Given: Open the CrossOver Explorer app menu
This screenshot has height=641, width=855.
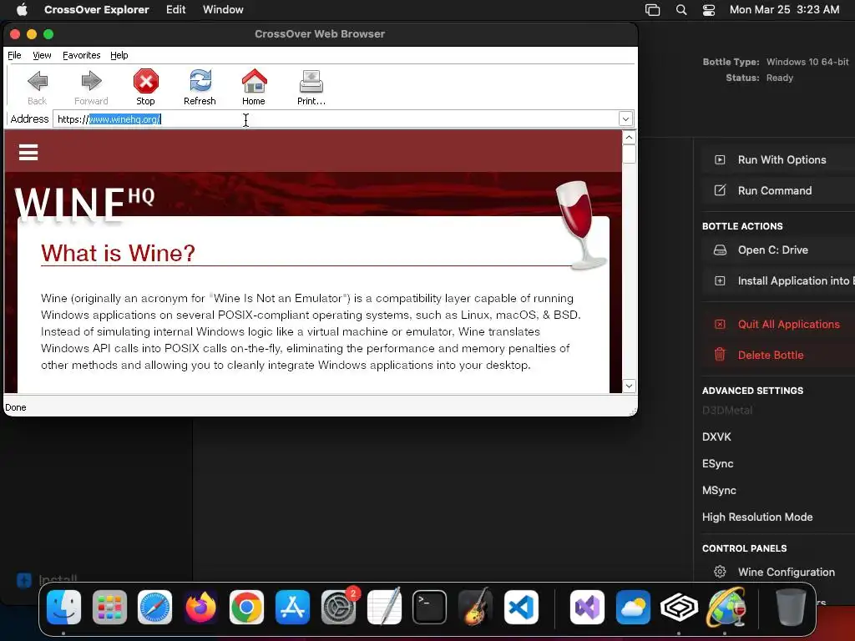Looking at the screenshot, I should pyautogui.click(x=97, y=9).
